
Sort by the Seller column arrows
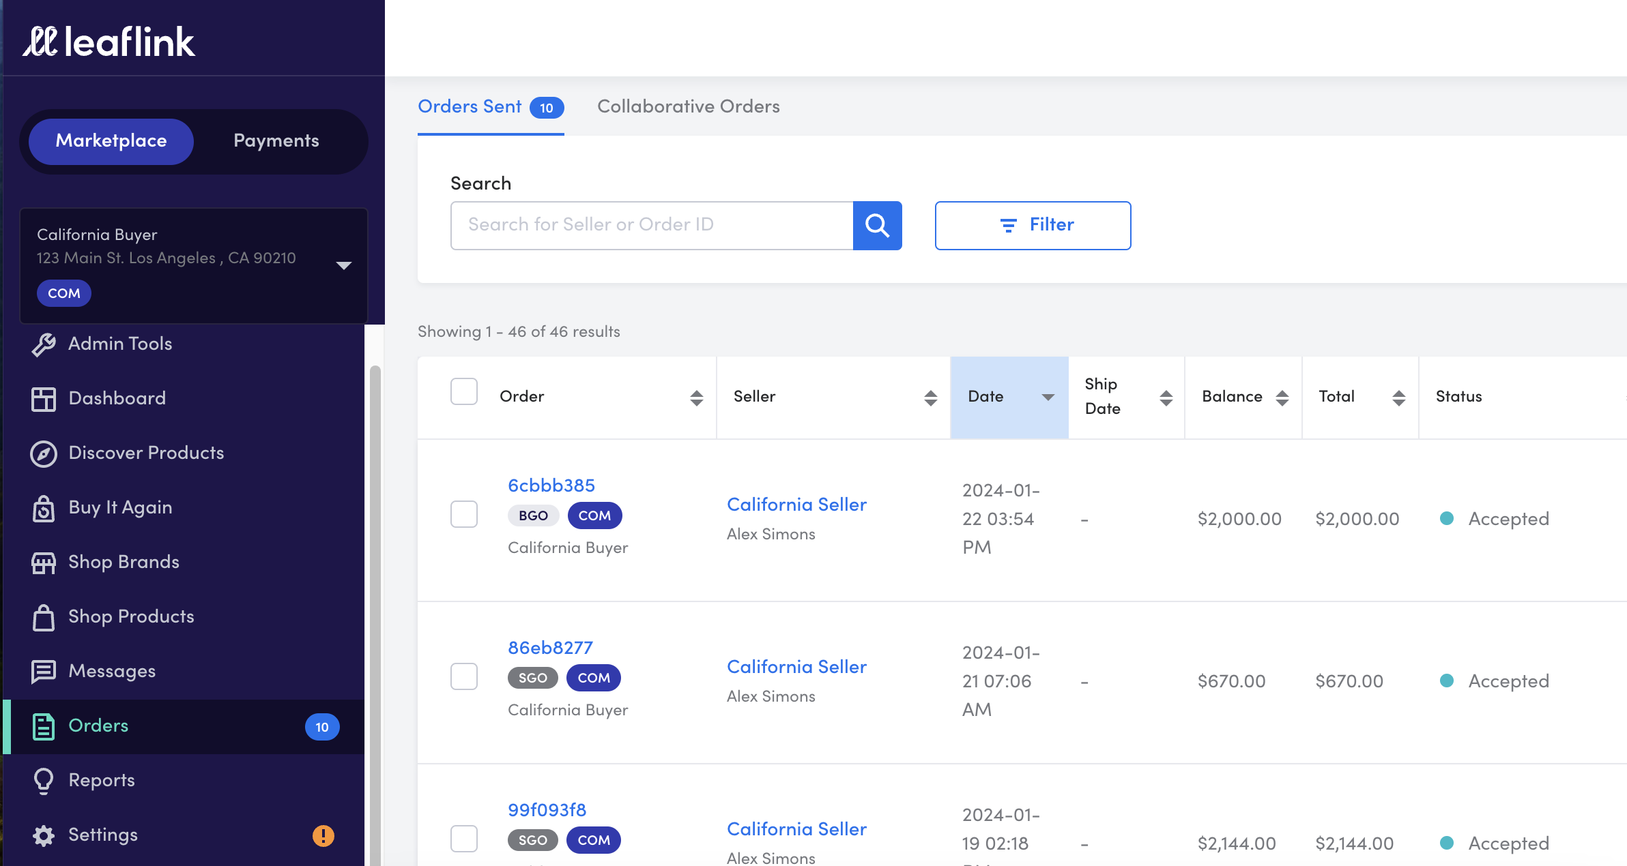click(931, 398)
